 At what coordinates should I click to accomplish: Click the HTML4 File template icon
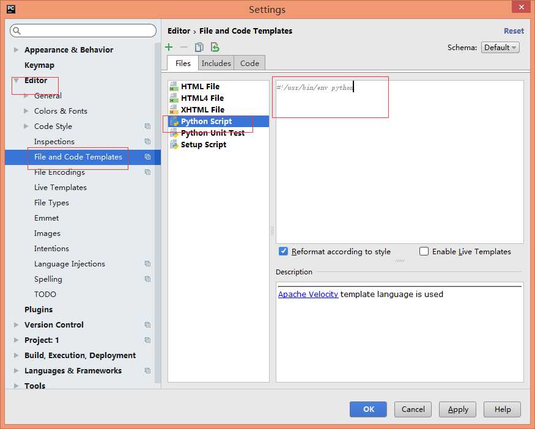pyautogui.click(x=174, y=98)
